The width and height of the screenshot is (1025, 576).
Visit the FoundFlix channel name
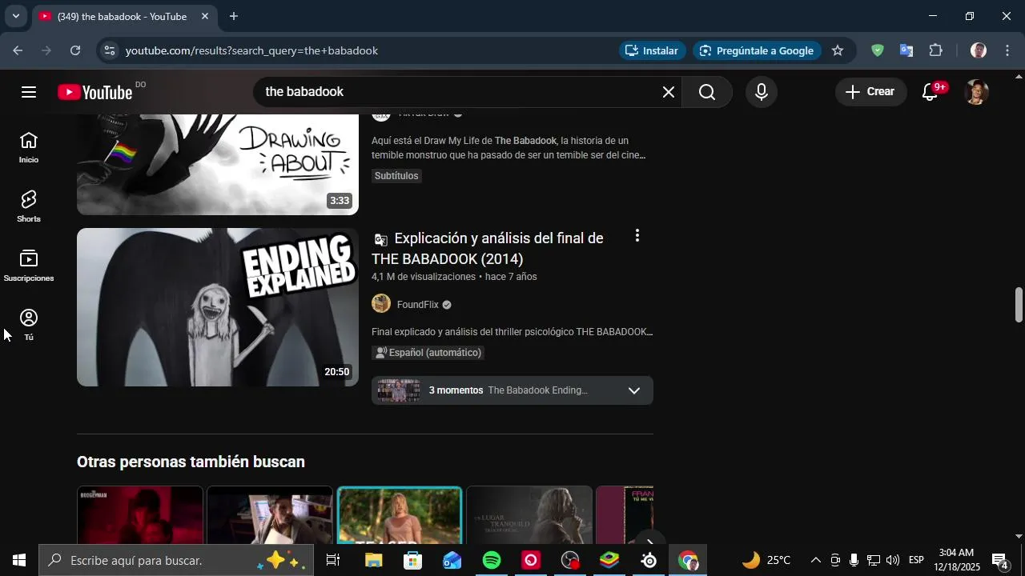point(418,305)
